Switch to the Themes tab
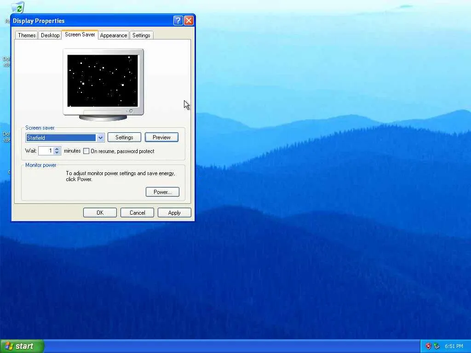The height and width of the screenshot is (353, 471). click(27, 35)
